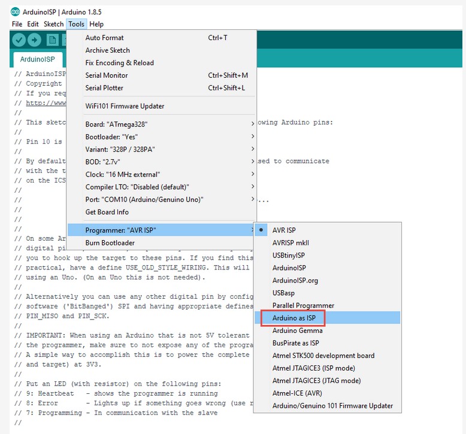466x434 pixels.
Task: Click Get Board Info
Action: point(161,212)
